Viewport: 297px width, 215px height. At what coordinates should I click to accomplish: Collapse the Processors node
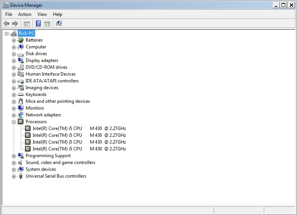pos(14,122)
